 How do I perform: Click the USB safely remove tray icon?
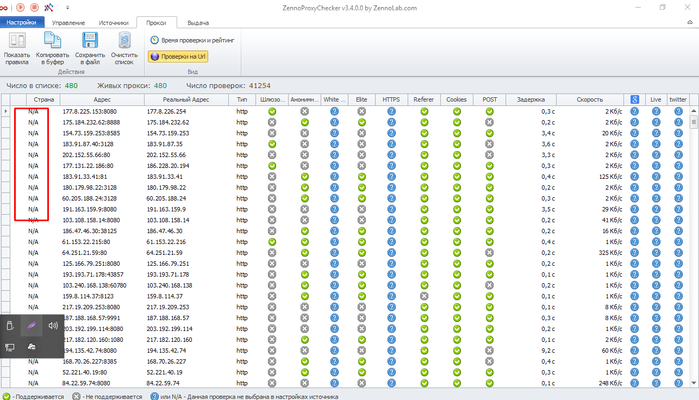[10, 326]
